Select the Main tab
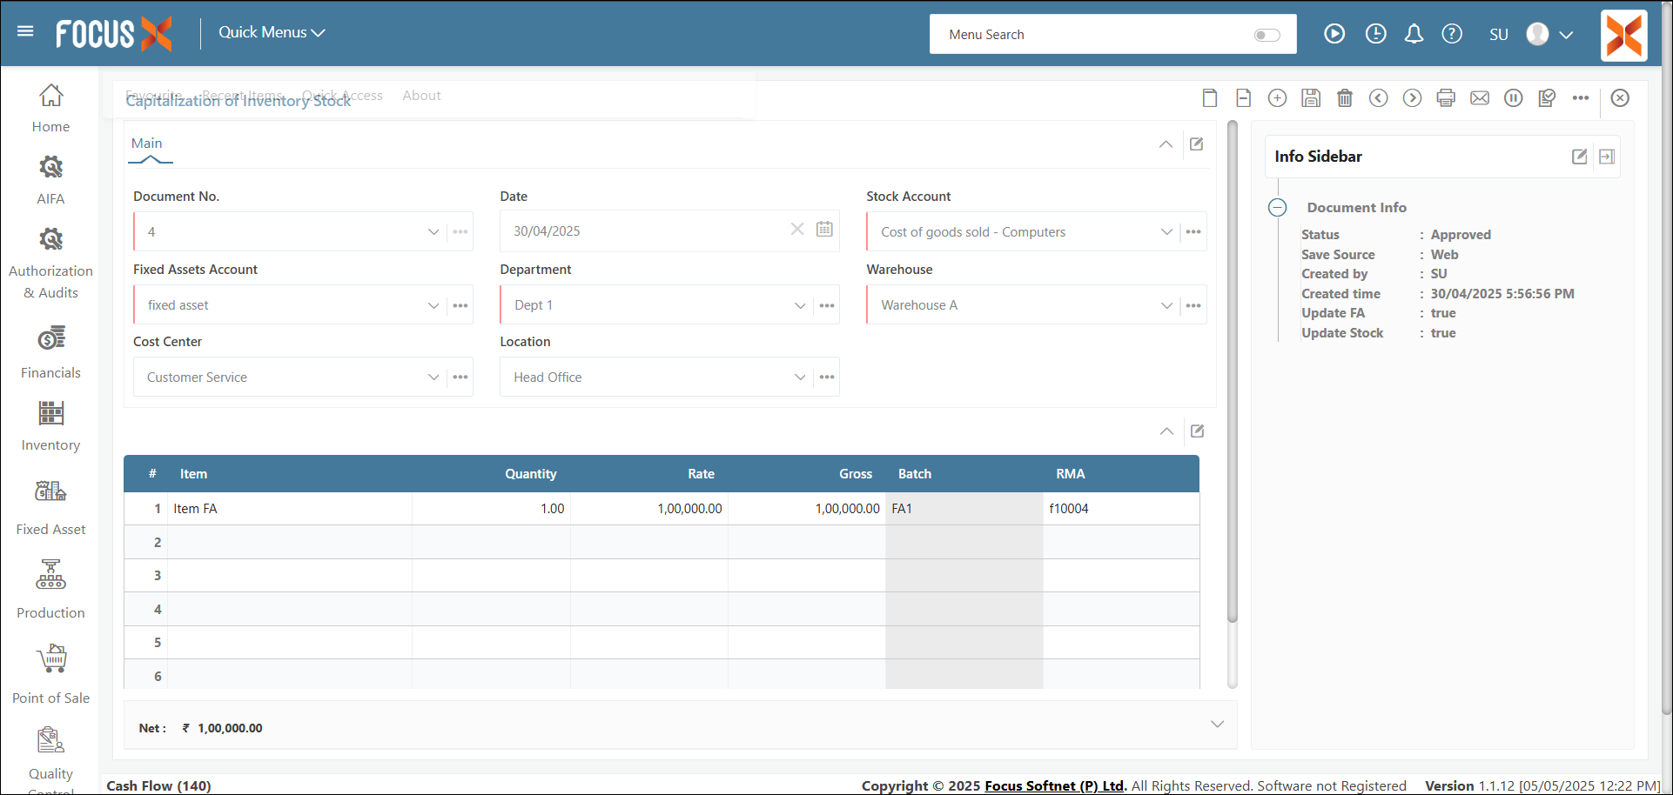Viewport: 1673px width, 795px height. click(x=147, y=144)
